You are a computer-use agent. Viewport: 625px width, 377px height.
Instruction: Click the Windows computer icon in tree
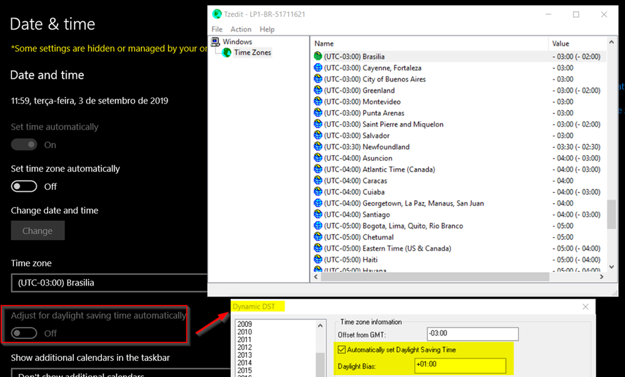coord(216,41)
